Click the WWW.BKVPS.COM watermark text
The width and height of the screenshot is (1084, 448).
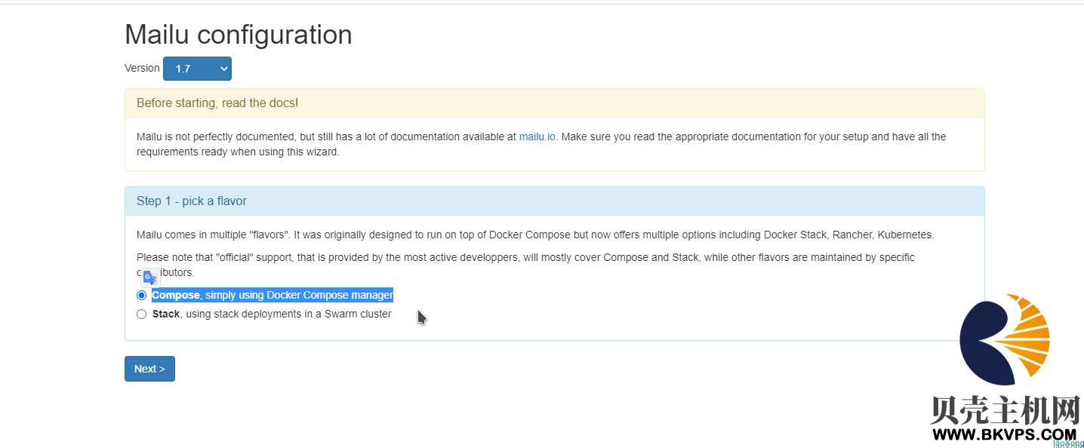(1004, 434)
